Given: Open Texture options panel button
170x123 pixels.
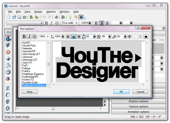Looking at the screenshot, I should tap(138, 106).
